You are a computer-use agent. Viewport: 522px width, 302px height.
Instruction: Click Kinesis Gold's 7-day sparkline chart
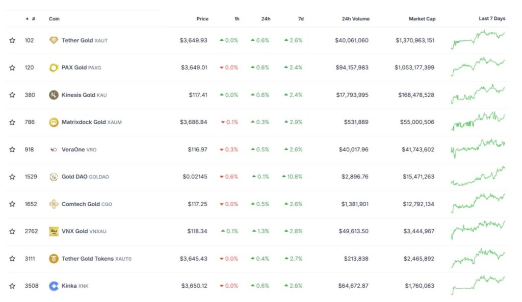pyautogui.click(x=478, y=94)
